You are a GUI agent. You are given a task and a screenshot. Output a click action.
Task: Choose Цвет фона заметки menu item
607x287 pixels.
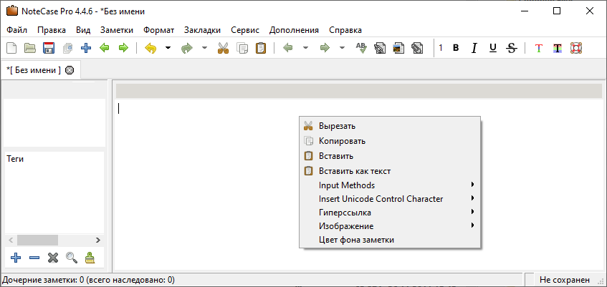click(x=390, y=240)
